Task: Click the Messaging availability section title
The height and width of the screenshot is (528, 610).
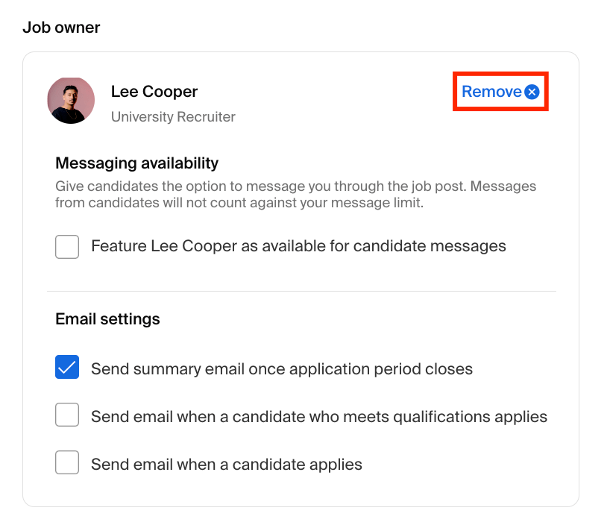Action: point(136,163)
